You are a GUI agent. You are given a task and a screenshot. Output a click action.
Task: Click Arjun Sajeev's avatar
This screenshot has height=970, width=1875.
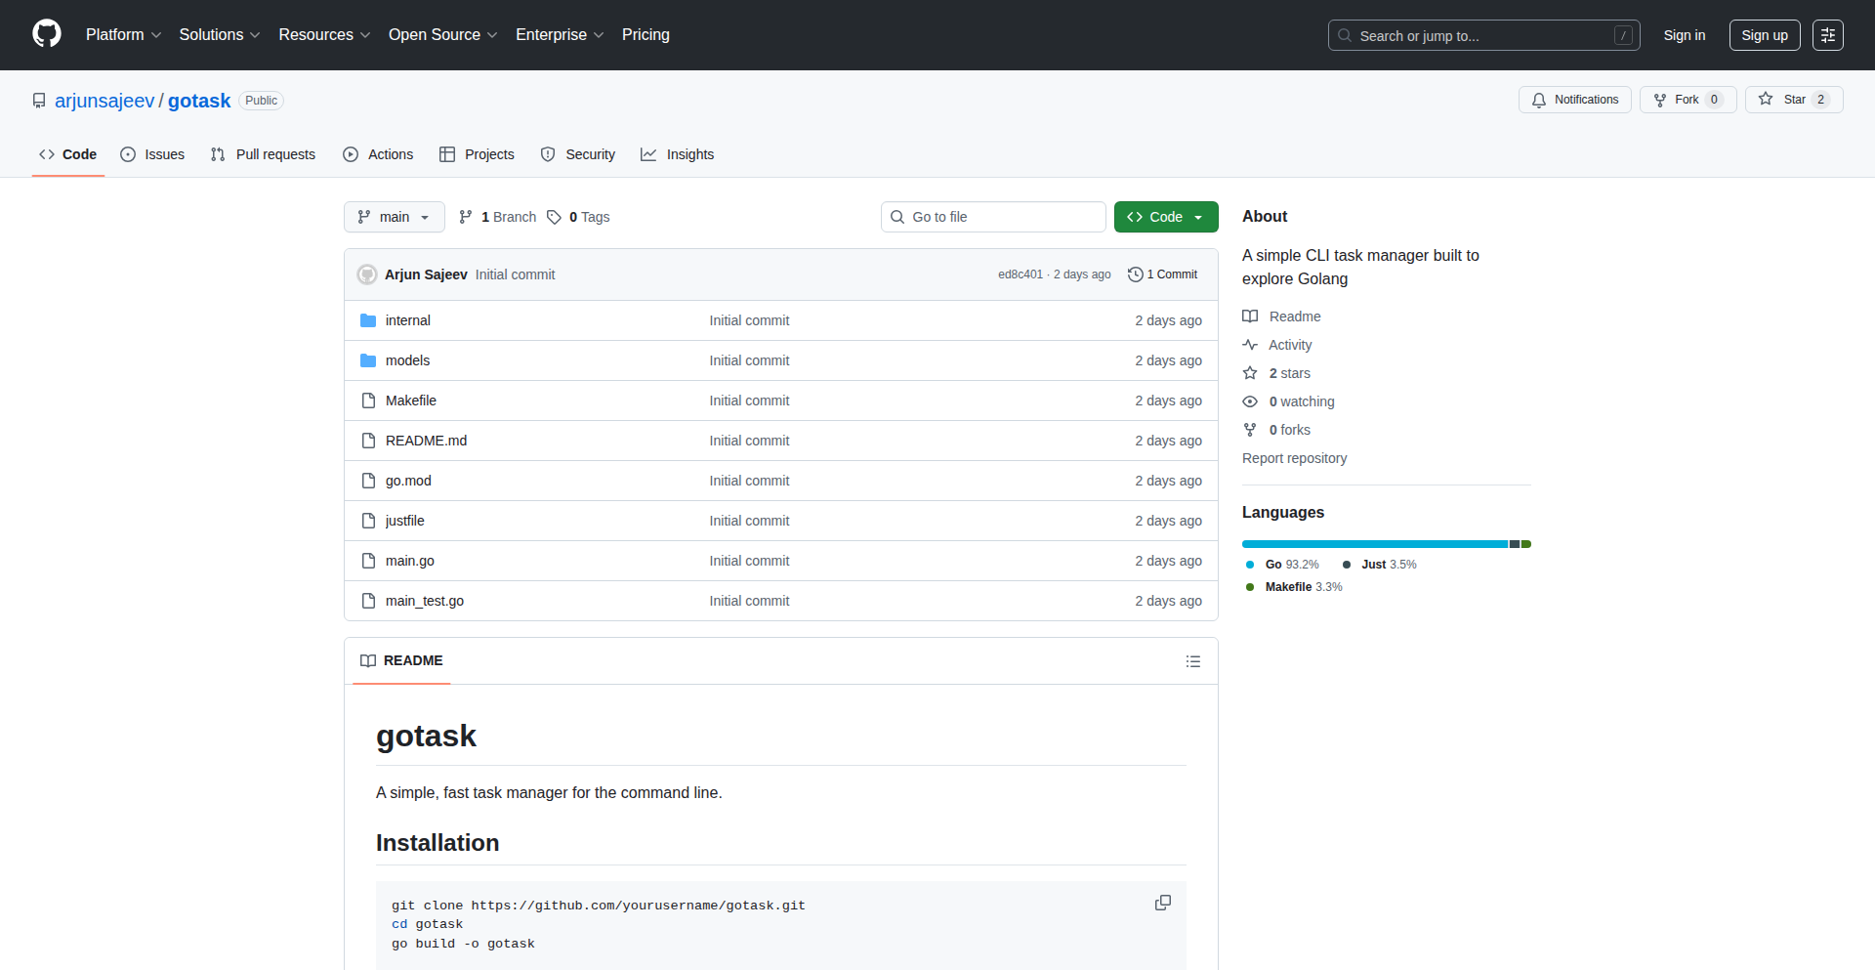click(x=367, y=274)
